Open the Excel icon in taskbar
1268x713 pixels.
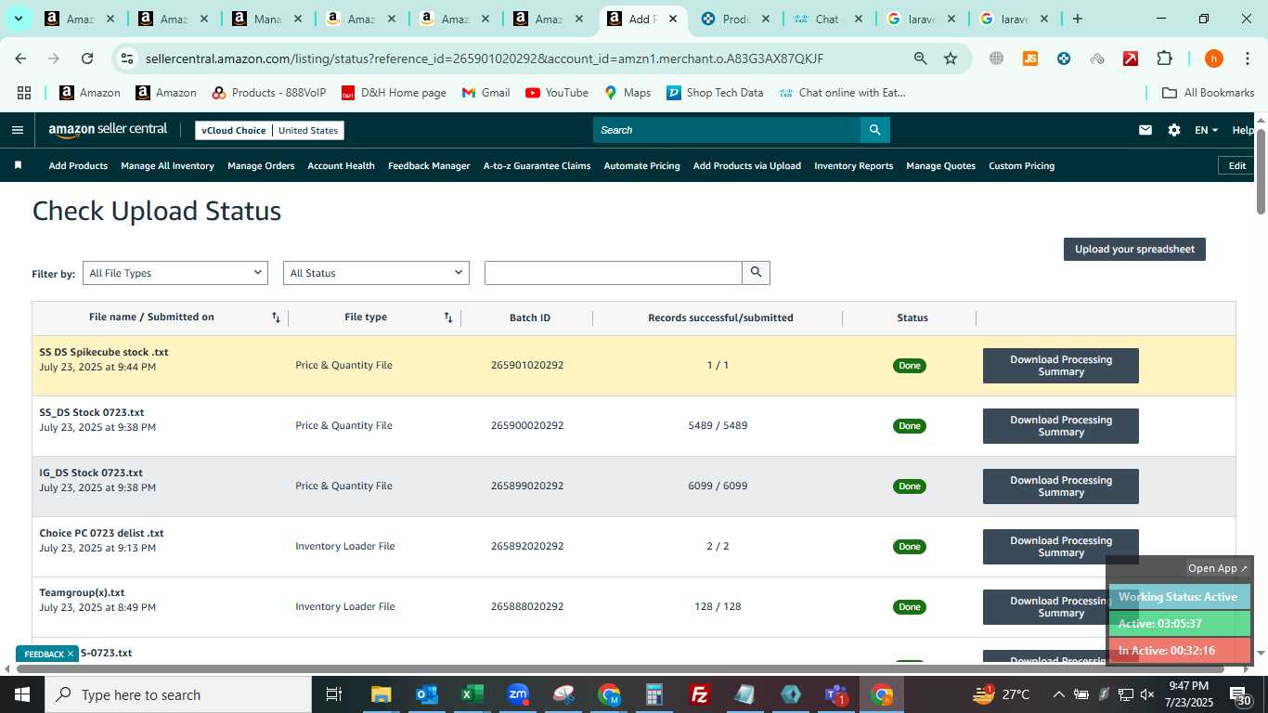click(472, 694)
